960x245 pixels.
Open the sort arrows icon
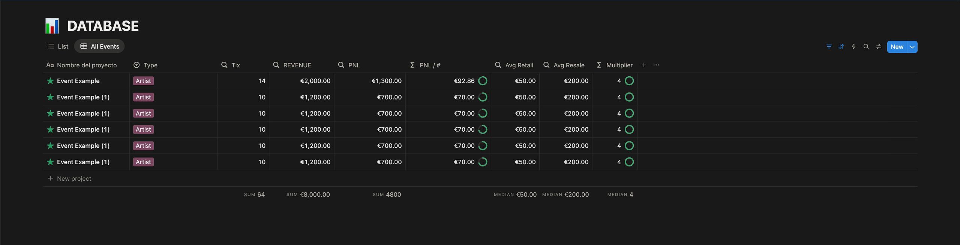pyautogui.click(x=841, y=47)
